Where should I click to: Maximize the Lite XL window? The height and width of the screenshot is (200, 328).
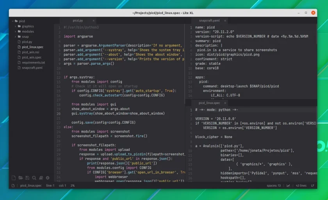pos(306,13)
